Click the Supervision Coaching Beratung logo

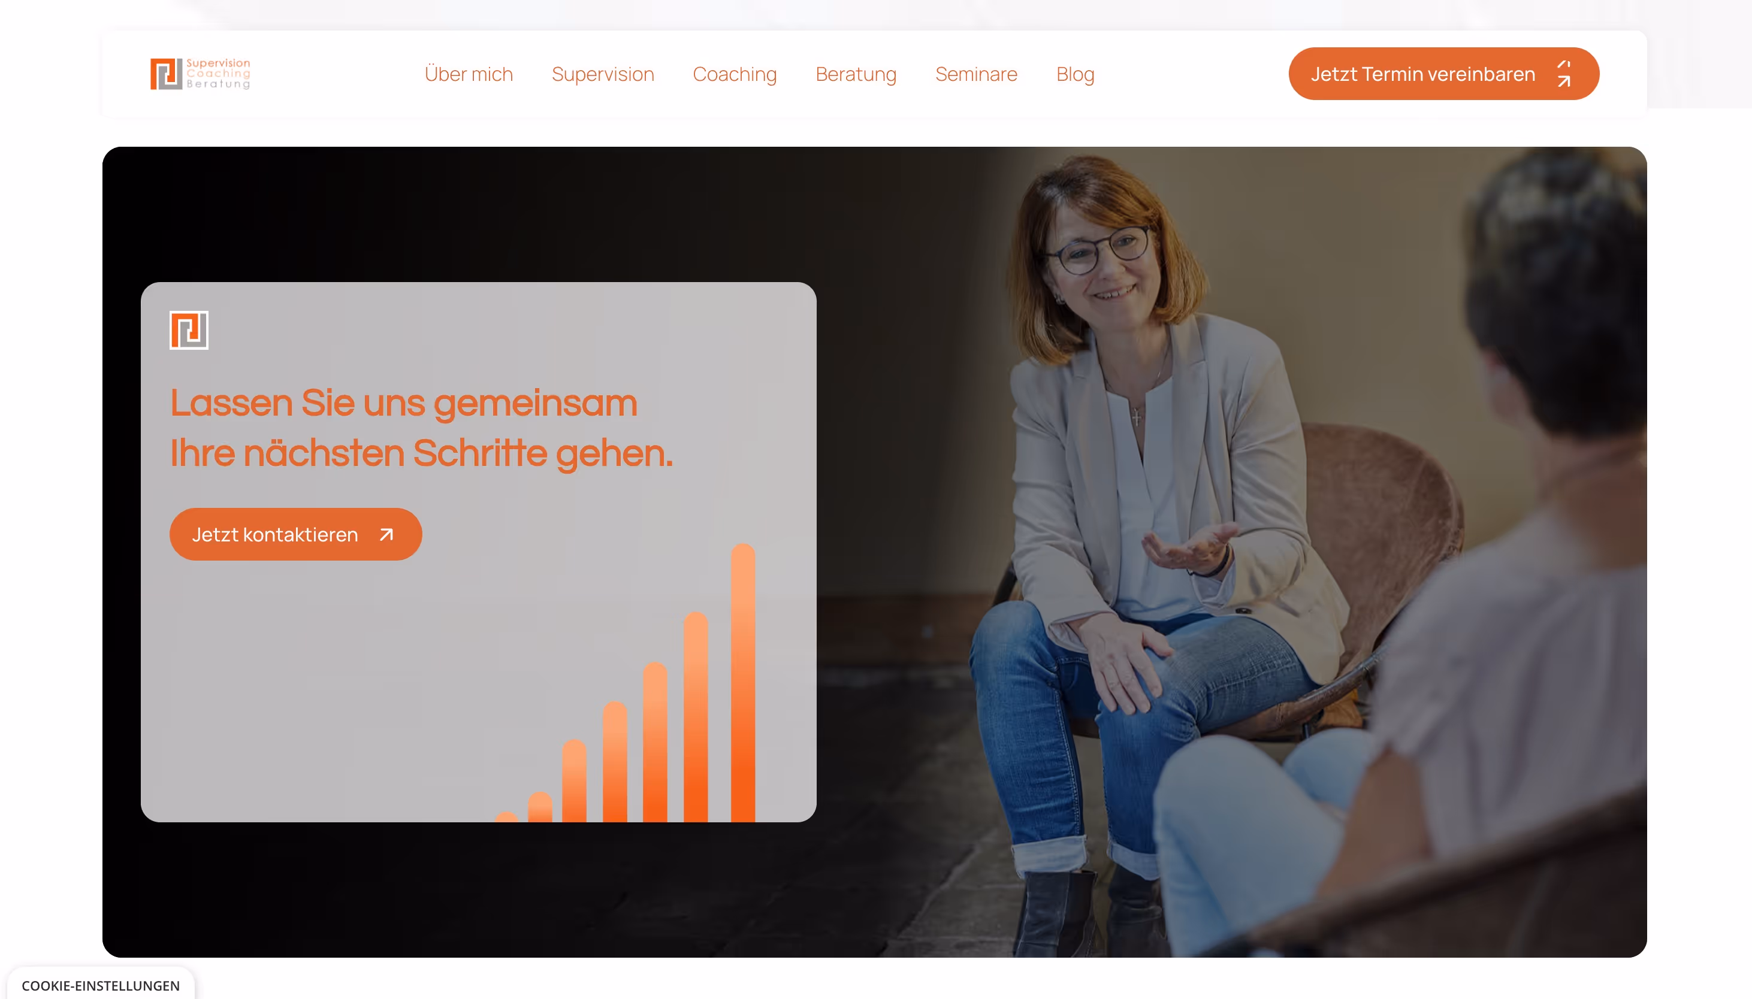pos(200,74)
